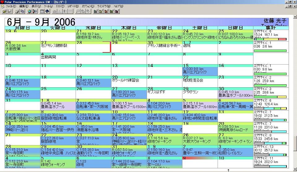Click the greyed bar chart toolbar icon

click(x=60, y=11)
